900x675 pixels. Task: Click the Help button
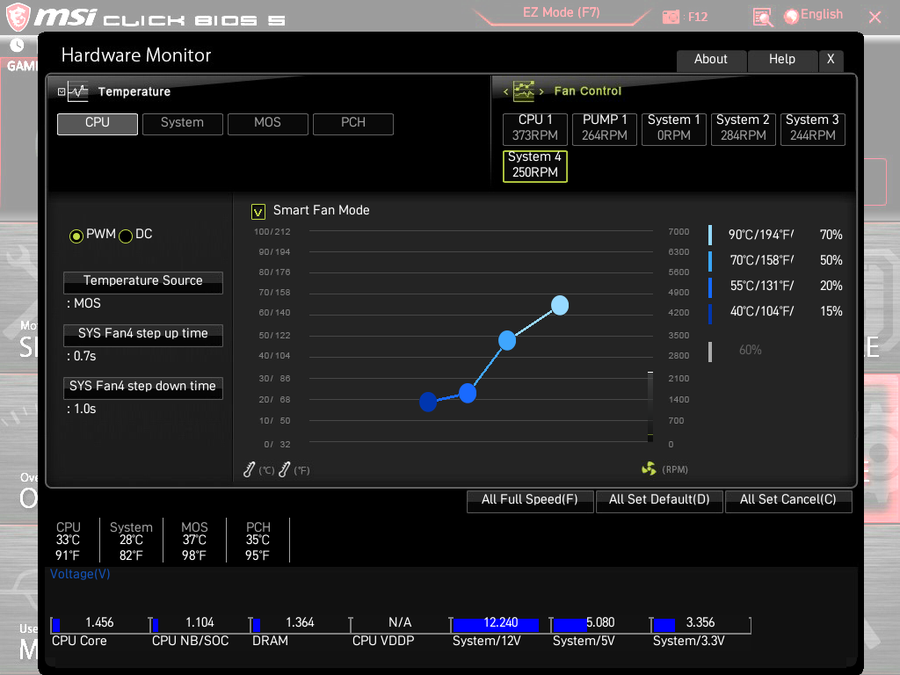click(x=782, y=61)
